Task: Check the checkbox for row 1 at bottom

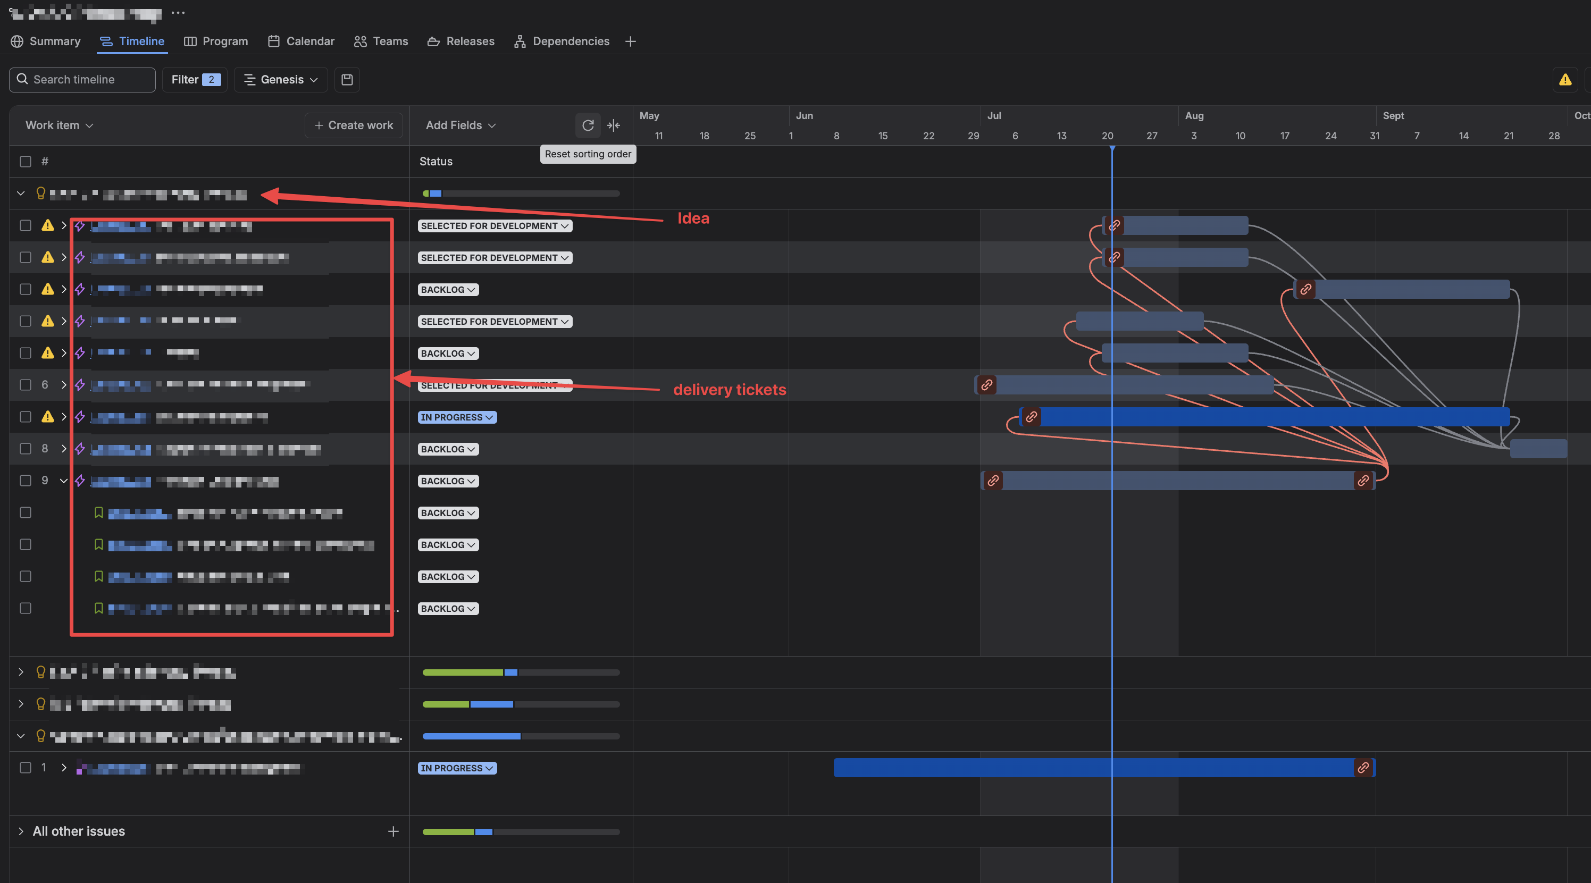Action: [26, 768]
